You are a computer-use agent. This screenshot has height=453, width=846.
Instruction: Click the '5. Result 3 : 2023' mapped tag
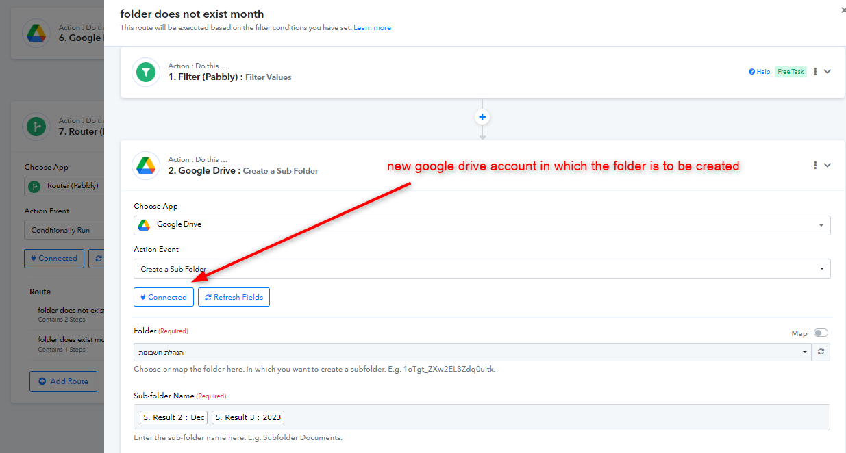pos(247,417)
